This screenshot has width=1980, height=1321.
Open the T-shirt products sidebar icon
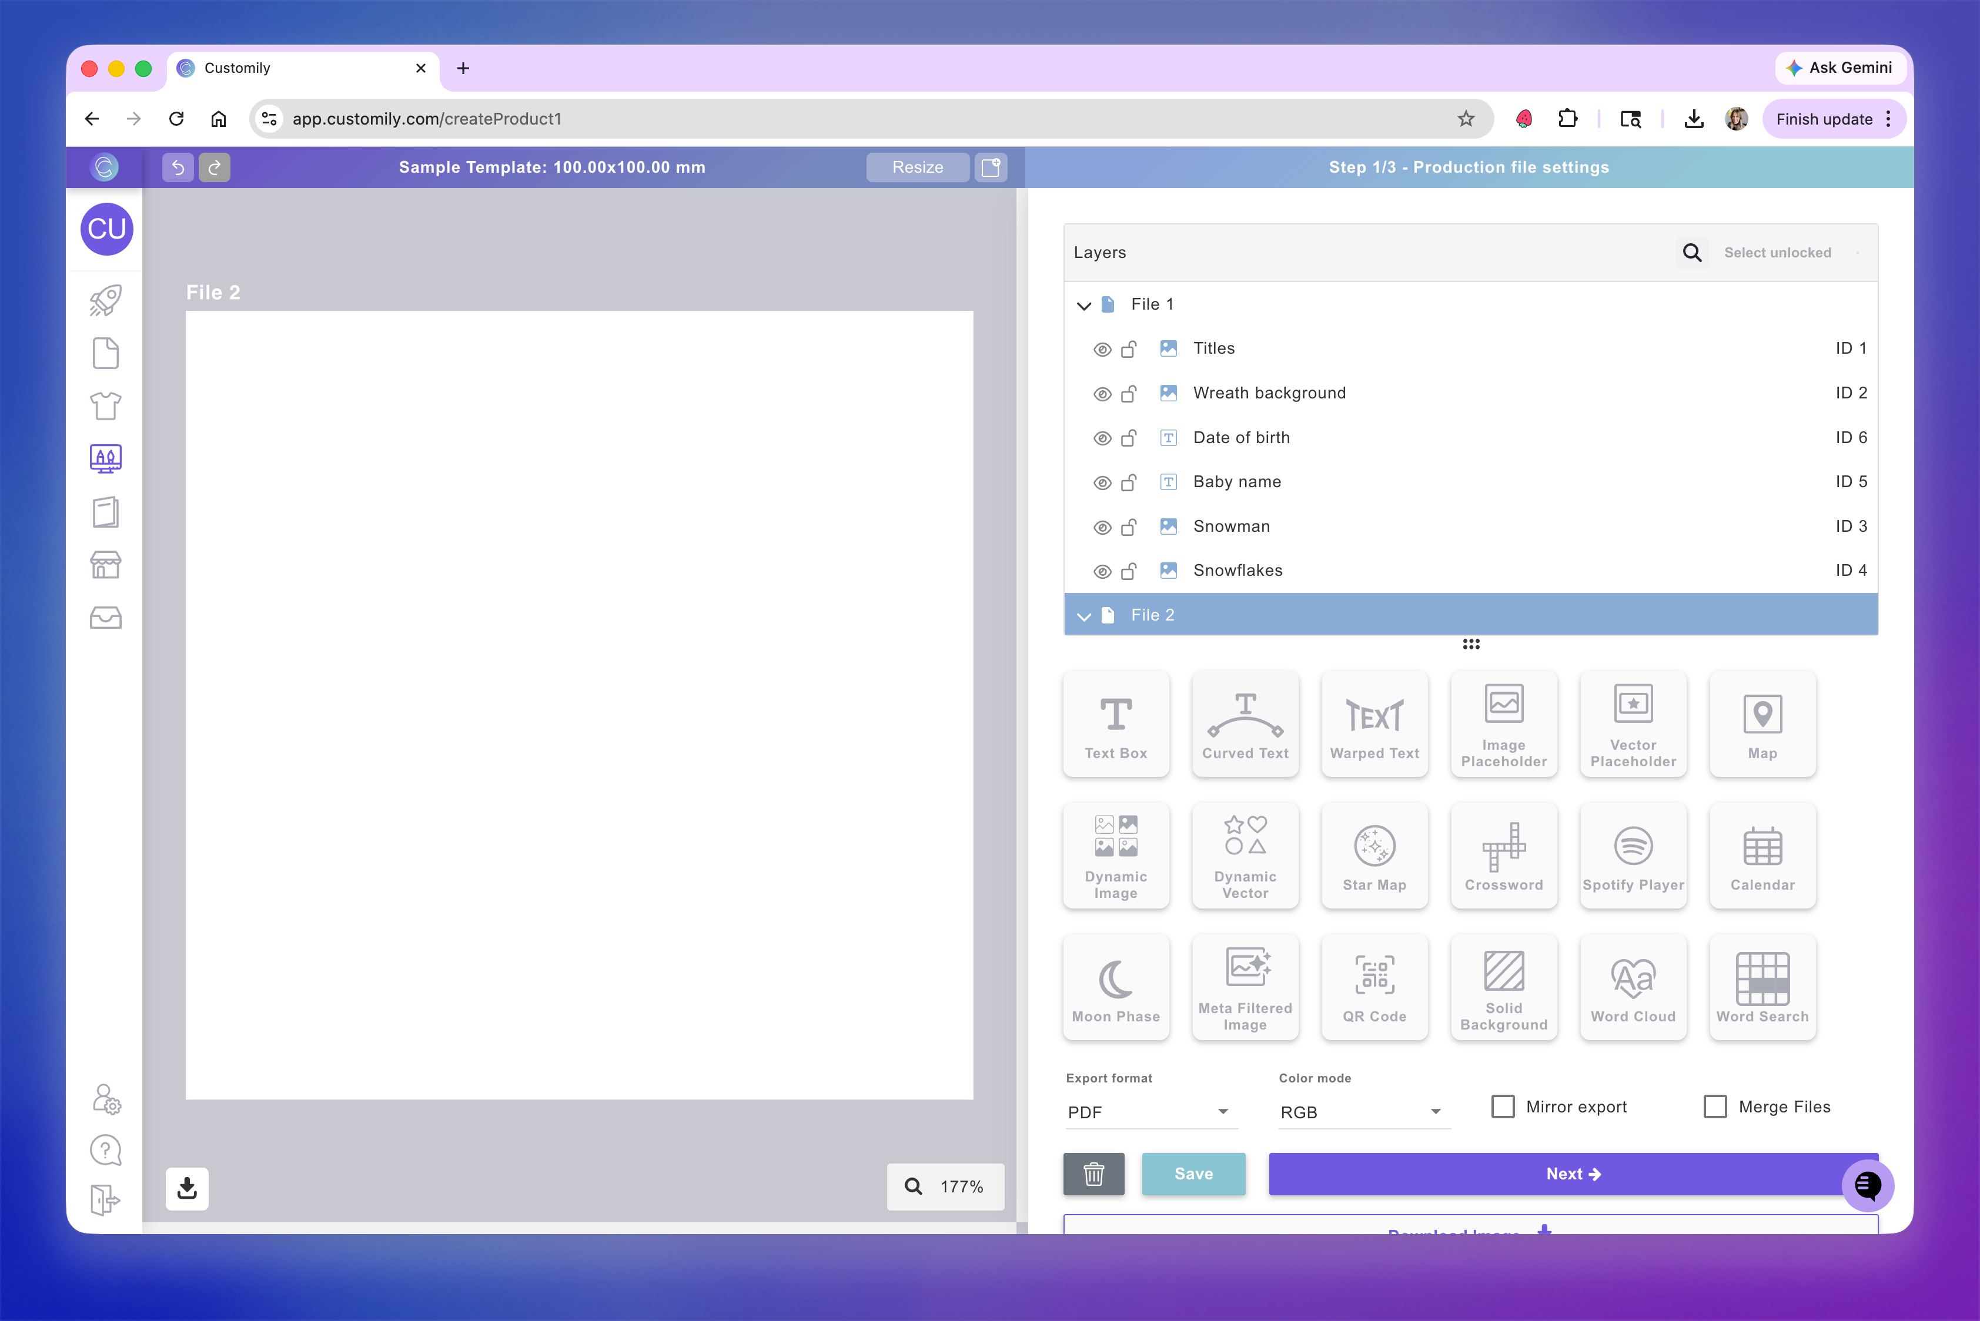[105, 406]
